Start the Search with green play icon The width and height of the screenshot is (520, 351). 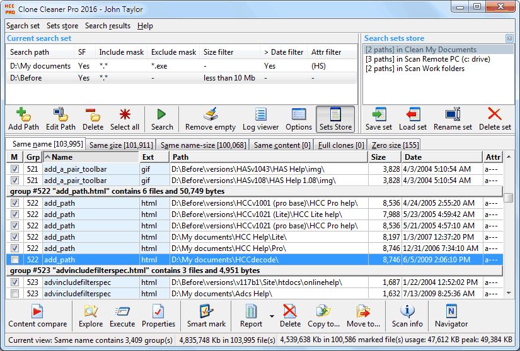(162, 114)
